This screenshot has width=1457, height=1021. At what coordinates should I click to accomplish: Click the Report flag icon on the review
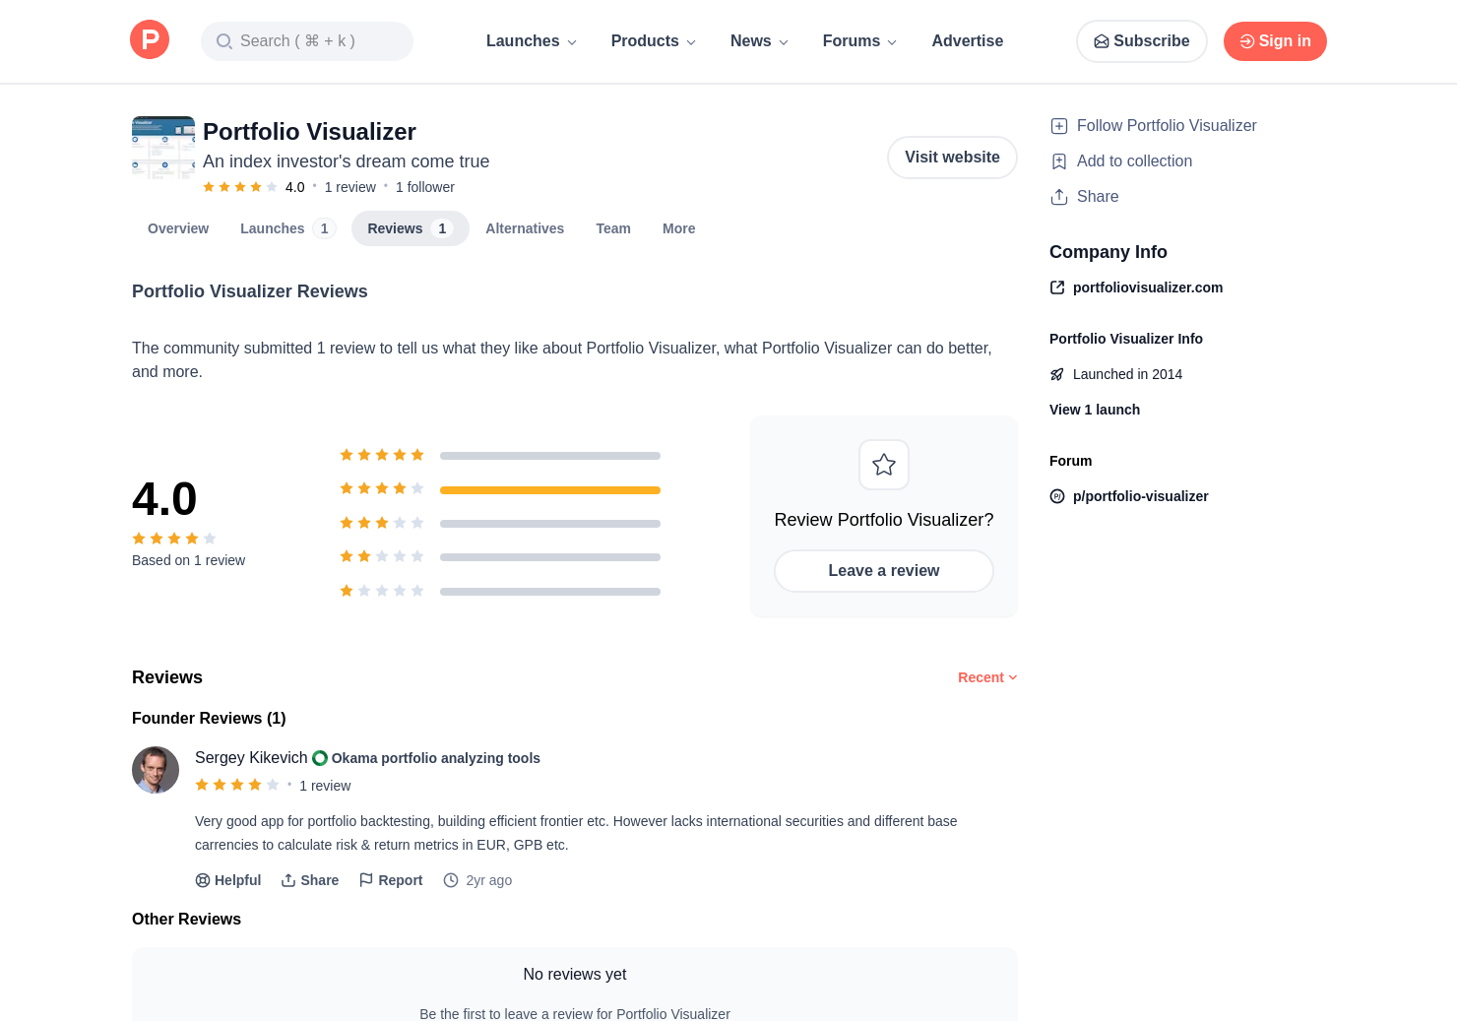364,880
